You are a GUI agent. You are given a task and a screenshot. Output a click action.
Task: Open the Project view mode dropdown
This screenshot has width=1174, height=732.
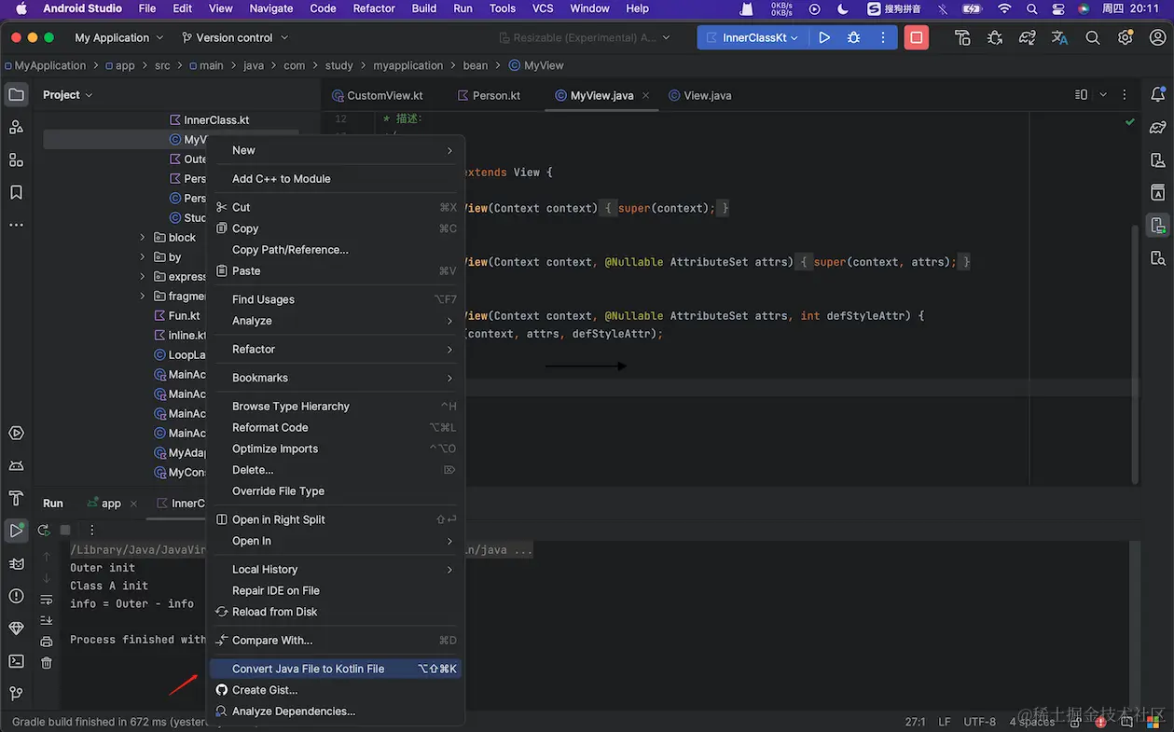point(68,95)
